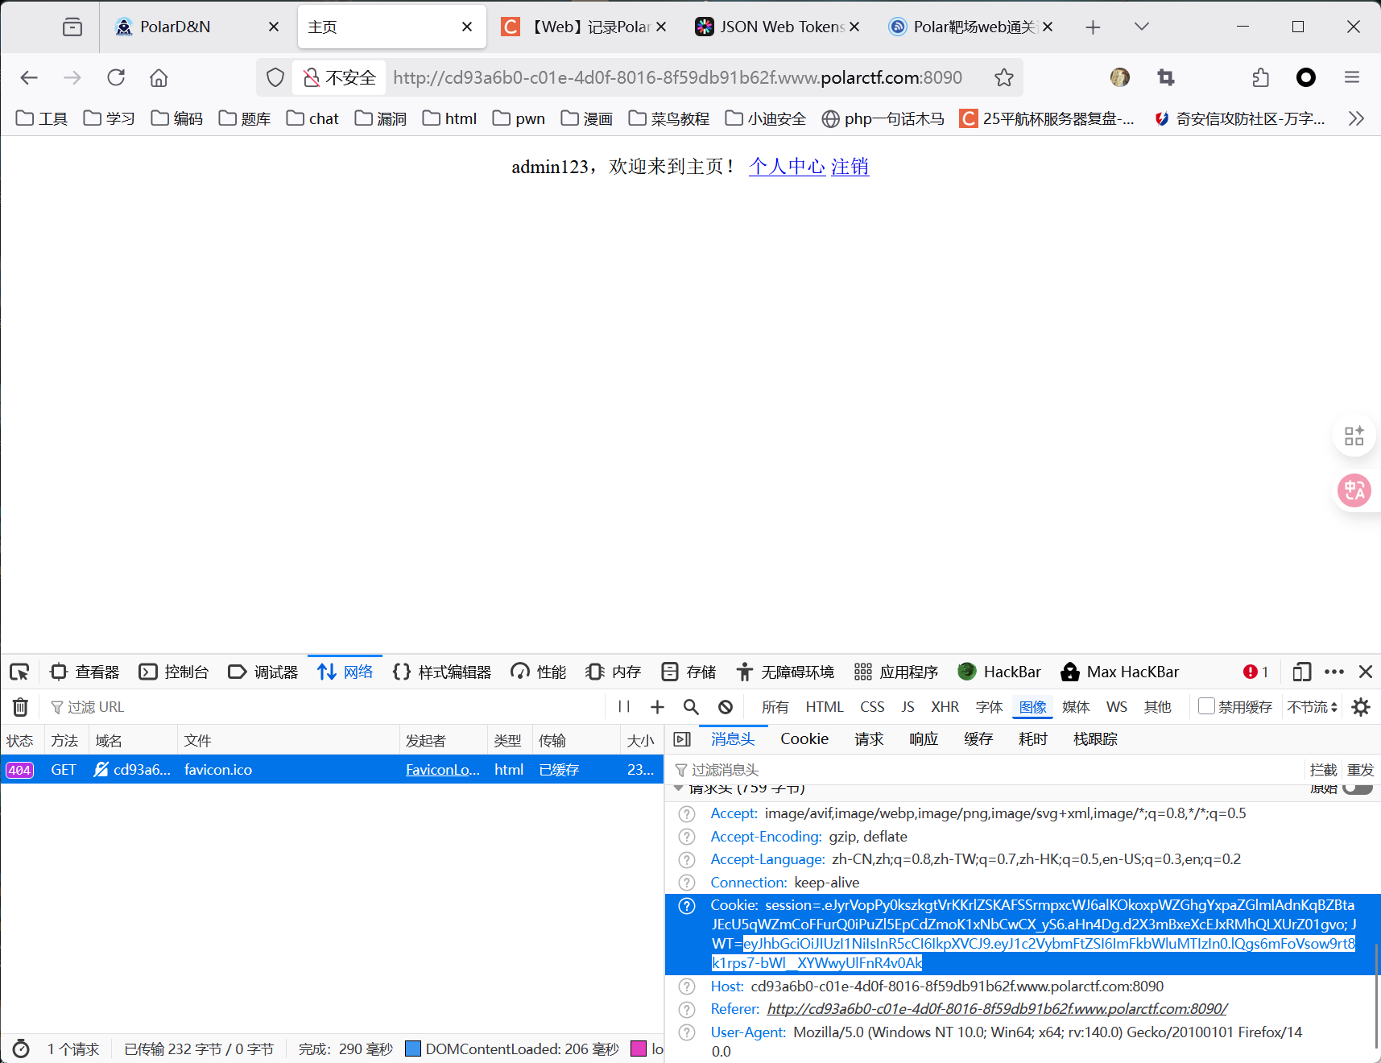Toggle the 图像 request filter
The height and width of the screenshot is (1063, 1381).
coord(1032,707)
